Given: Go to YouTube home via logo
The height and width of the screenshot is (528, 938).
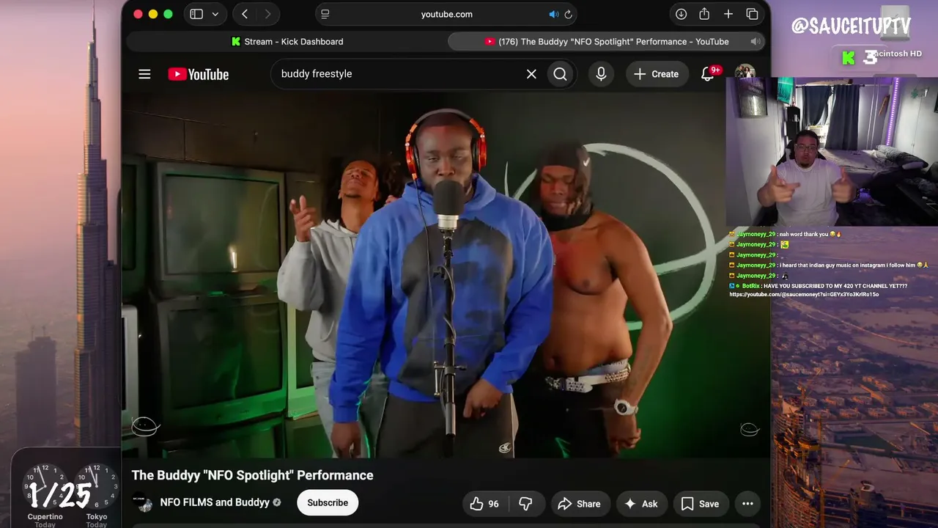Looking at the screenshot, I should coord(199,74).
